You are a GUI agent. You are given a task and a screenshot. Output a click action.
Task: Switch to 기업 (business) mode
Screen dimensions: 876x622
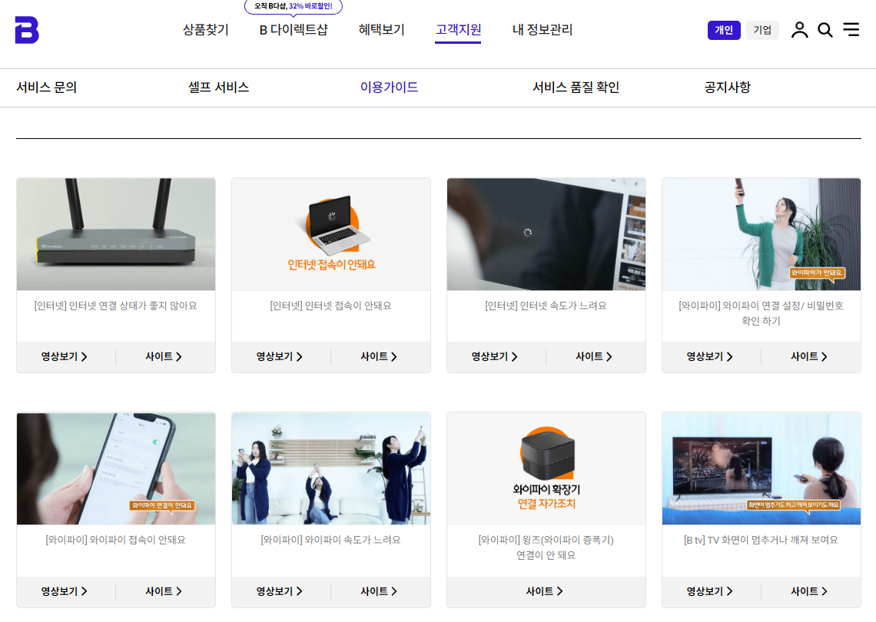(x=762, y=30)
